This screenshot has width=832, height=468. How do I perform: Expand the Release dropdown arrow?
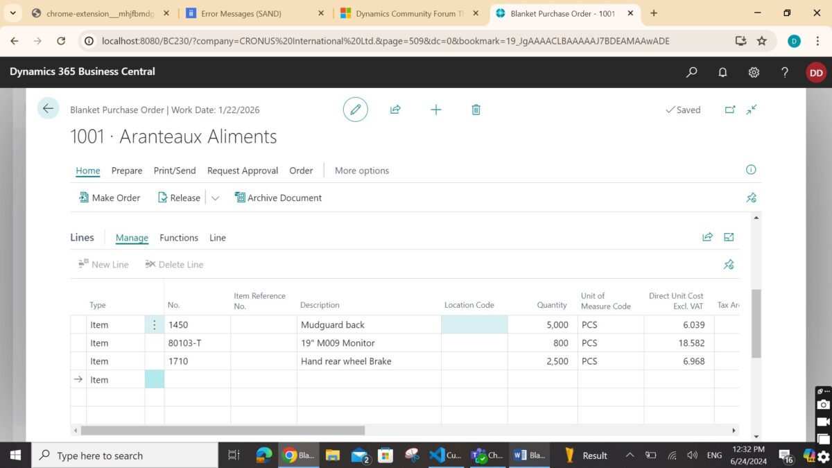pyautogui.click(x=215, y=198)
